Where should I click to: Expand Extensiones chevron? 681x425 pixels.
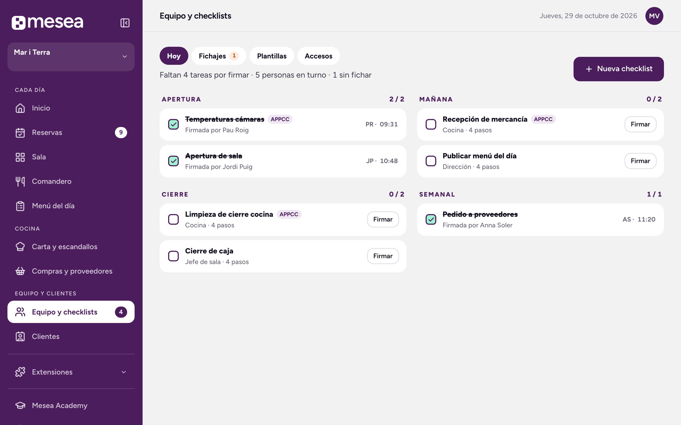click(123, 372)
